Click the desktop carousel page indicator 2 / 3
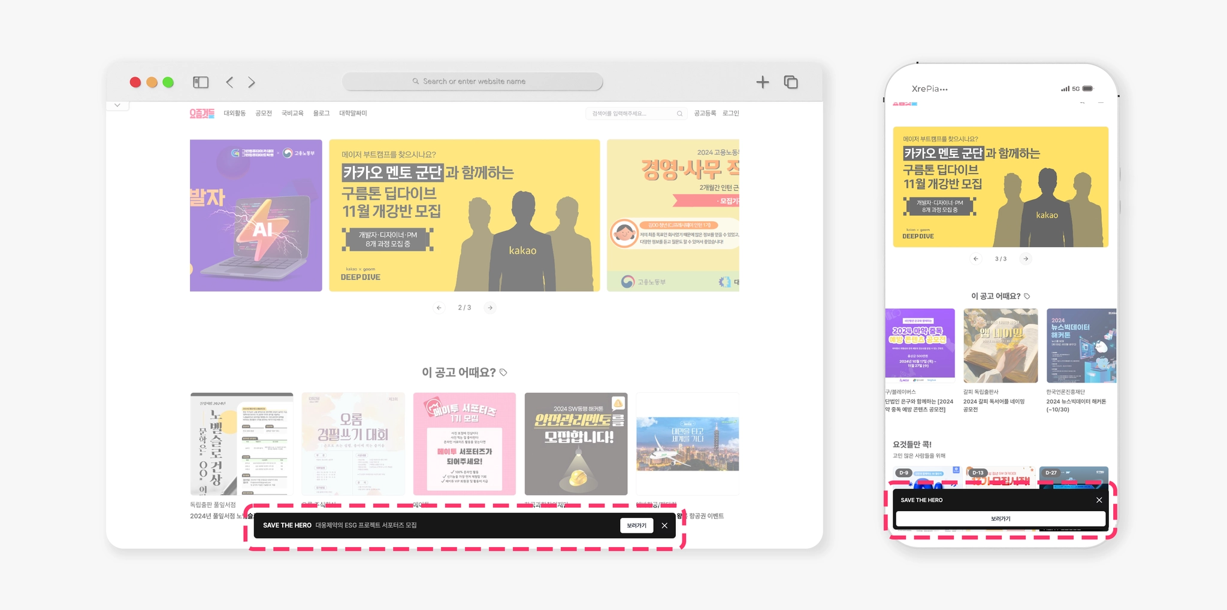Viewport: 1227px width, 610px height. pyautogui.click(x=464, y=308)
